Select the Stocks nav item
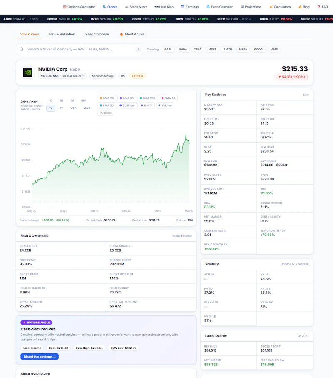 [110, 7]
